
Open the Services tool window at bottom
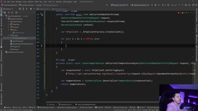pyautogui.click(x=141, y=108)
